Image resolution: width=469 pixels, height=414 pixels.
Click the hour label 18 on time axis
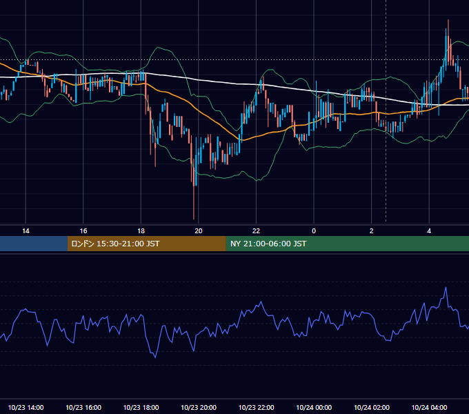point(141,231)
